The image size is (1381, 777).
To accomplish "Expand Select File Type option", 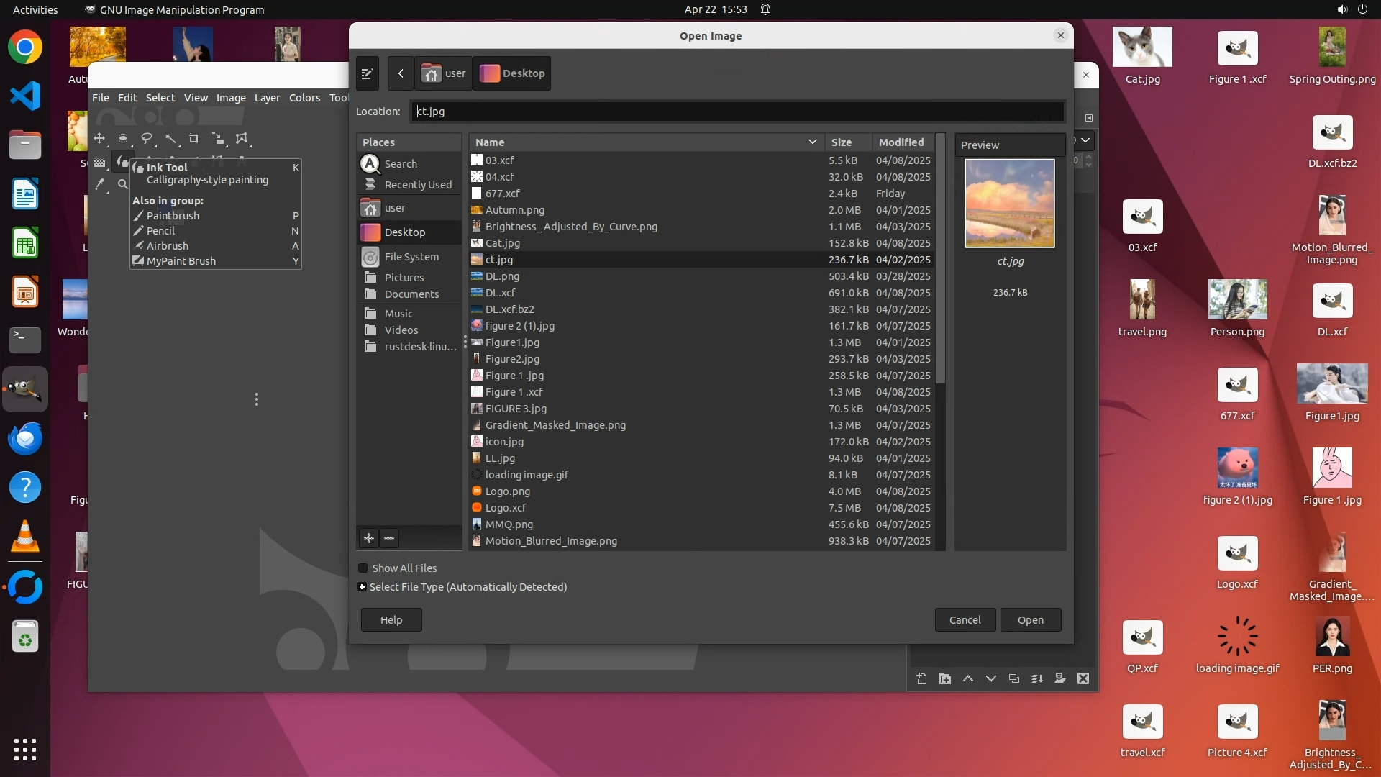I will (363, 587).
